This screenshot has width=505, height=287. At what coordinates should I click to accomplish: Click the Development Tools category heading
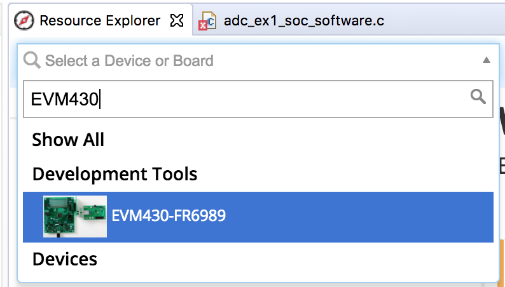click(x=114, y=174)
